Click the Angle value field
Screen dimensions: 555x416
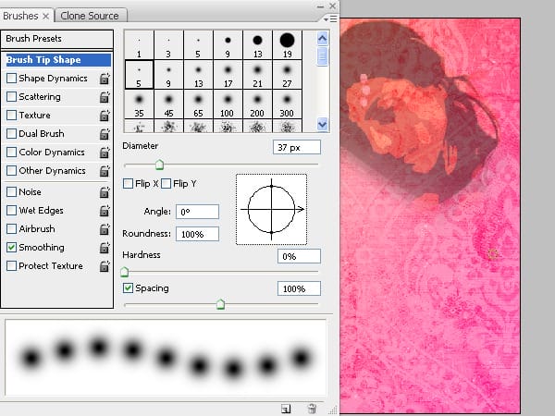coord(198,212)
